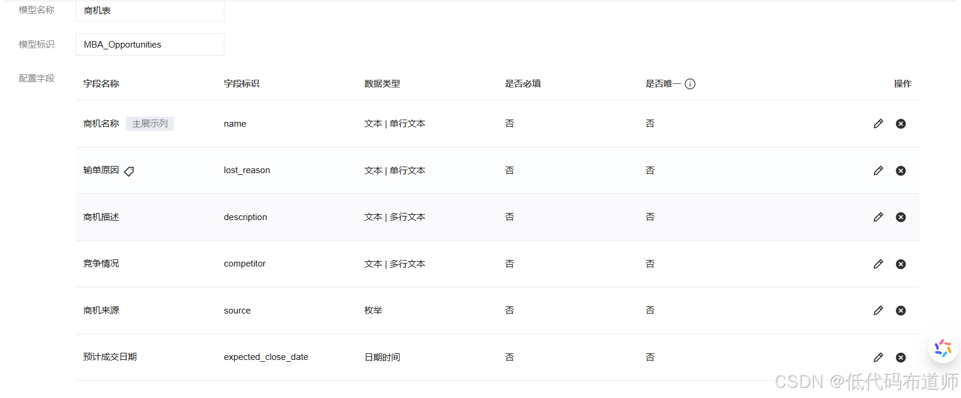Edit the 商机描述 field row
The width and height of the screenshot is (961, 398).
point(878,217)
